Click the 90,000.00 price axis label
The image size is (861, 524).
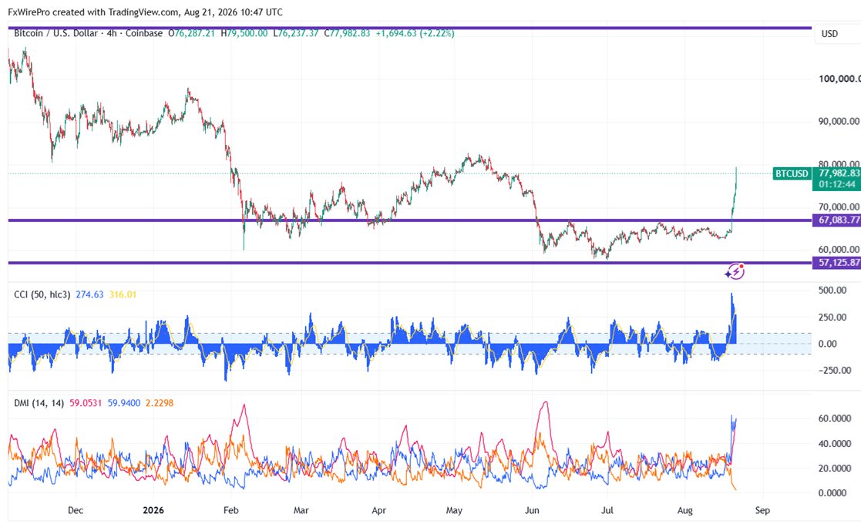click(839, 121)
